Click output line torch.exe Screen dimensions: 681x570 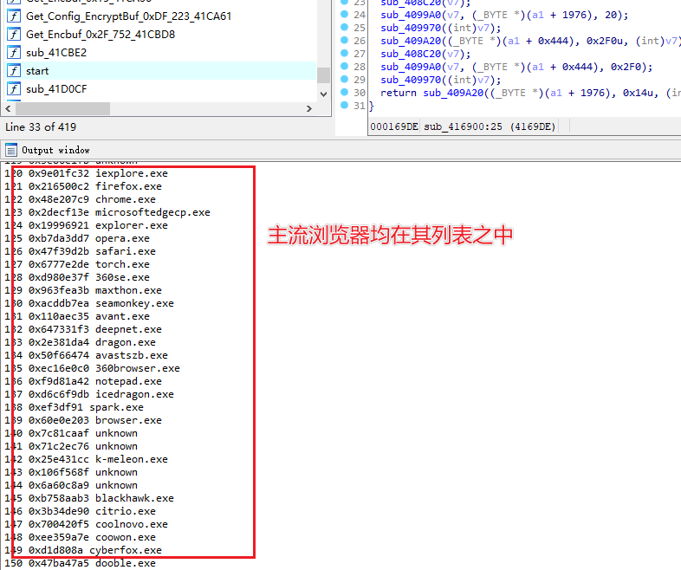77,264
